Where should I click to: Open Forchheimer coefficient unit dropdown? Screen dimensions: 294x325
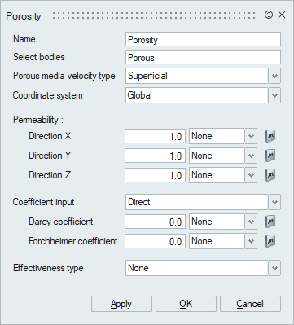[251, 241]
